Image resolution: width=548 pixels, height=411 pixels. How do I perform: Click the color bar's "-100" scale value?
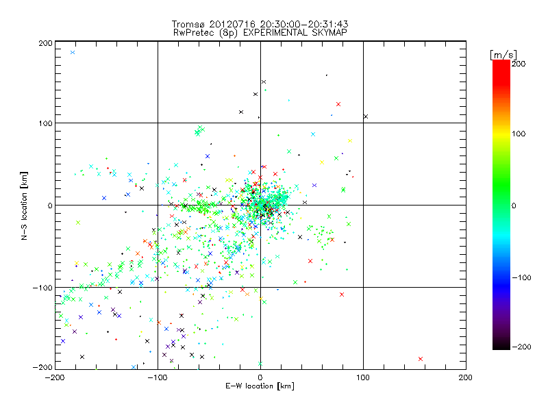click(521, 278)
